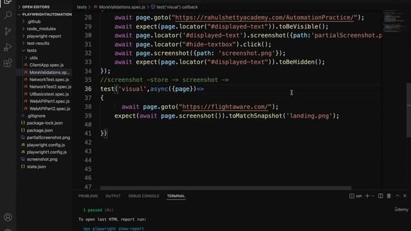Screen dimensions: 411x231
Task: Kill terminal with trash icon
Action: click(x=389, y=196)
